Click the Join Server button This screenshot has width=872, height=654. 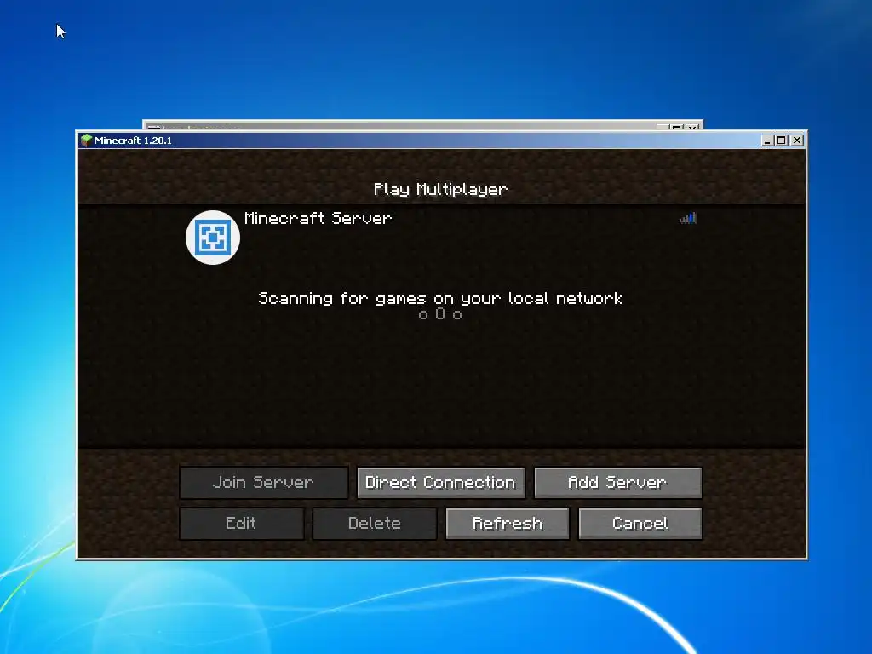pyautogui.click(x=264, y=482)
